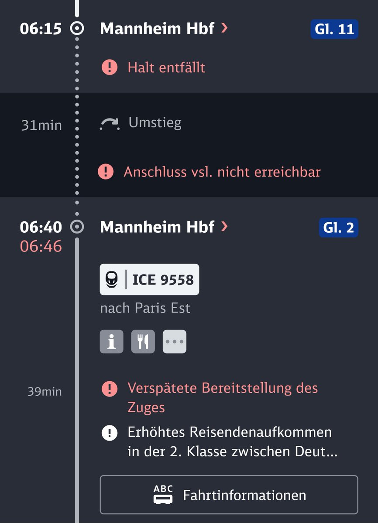The height and width of the screenshot is (523, 378).
Task: Tap the Gl. 2 platform badge
Action: point(338,228)
